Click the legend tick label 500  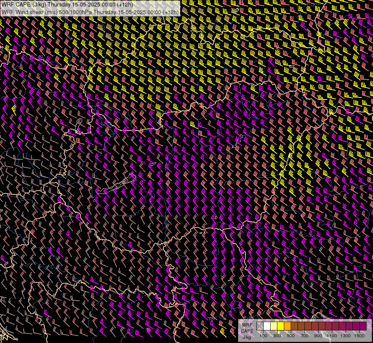(x=291, y=336)
